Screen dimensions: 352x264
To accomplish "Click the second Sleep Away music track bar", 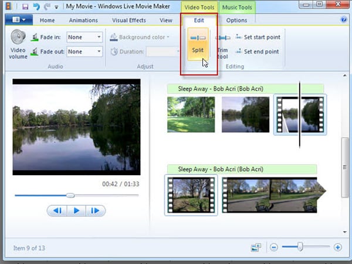I will click(242, 169).
